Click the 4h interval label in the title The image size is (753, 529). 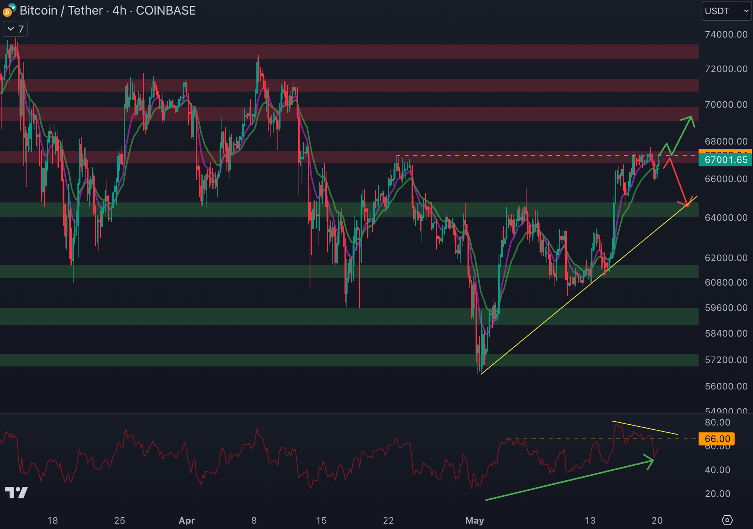[x=119, y=10]
